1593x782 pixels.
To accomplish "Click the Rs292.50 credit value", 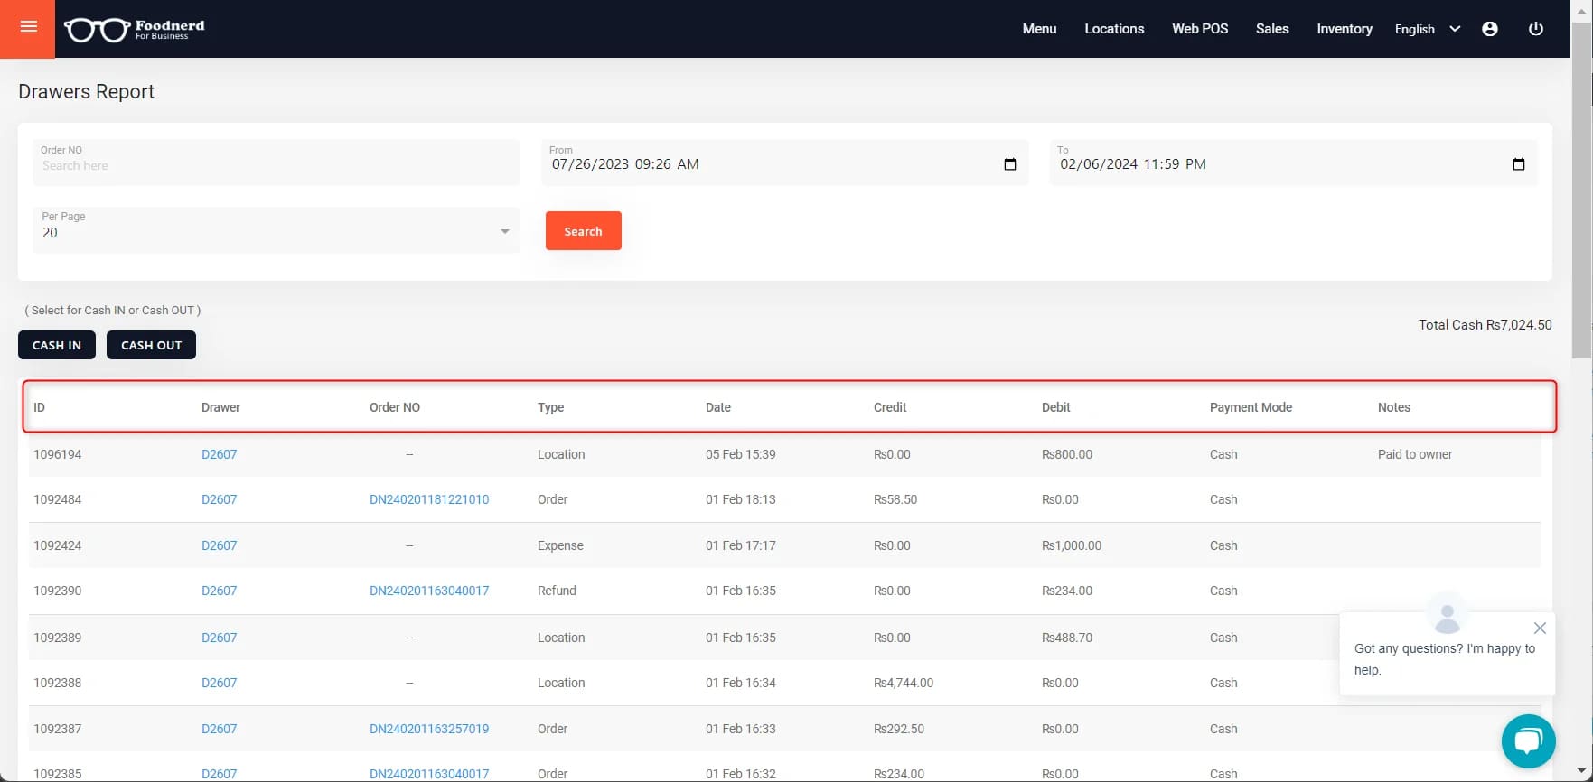I will [x=899, y=729].
